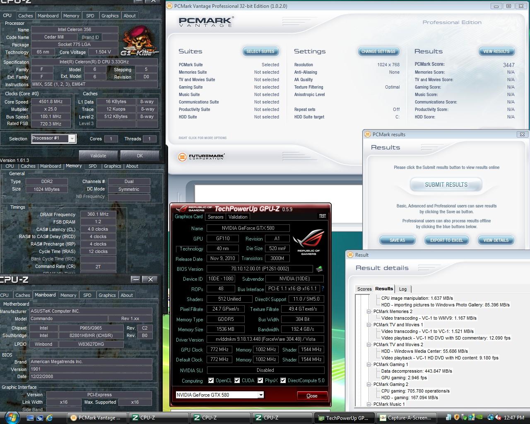Click the Show Desktop quick launch icon
Screen dimensions: 530x424
tap(31, 418)
